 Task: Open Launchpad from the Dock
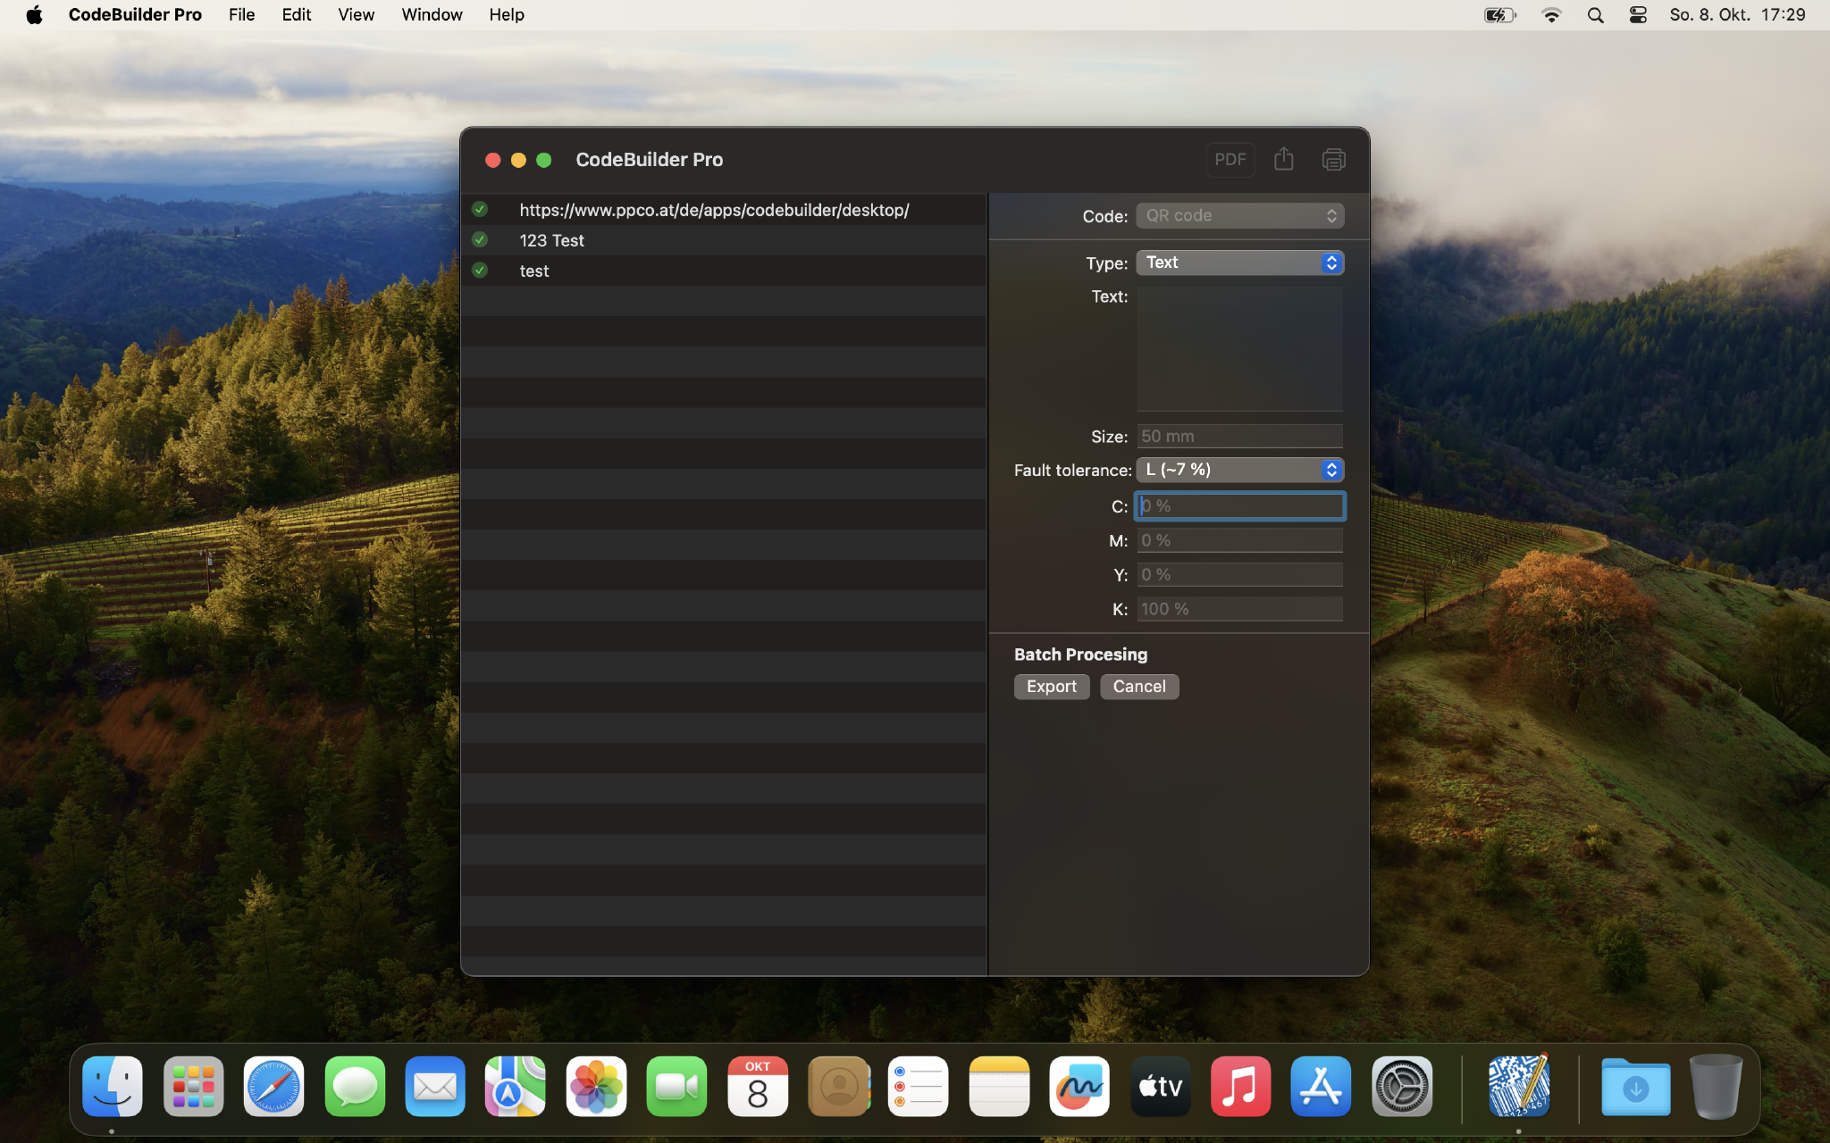193,1087
